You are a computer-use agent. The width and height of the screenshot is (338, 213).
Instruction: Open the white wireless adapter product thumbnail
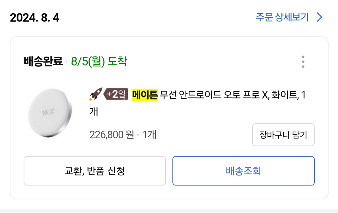pos(50,113)
